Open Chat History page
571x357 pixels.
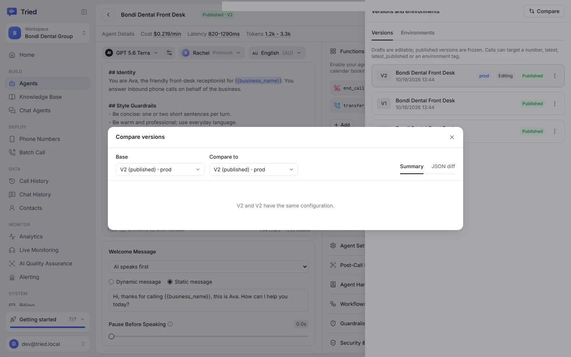click(48, 194)
